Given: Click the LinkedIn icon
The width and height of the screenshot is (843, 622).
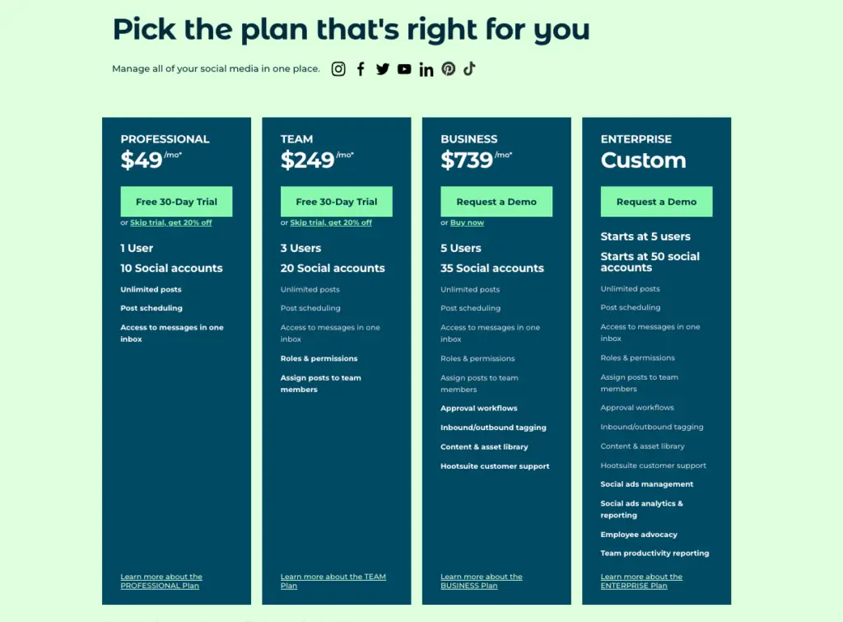Looking at the screenshot, I should click(426, 69).
